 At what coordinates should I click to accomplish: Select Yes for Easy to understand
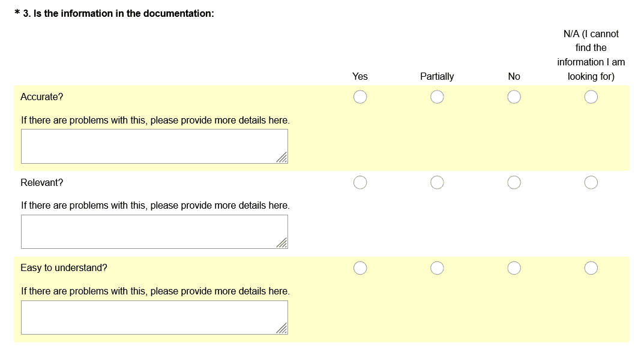pos(360,268)
